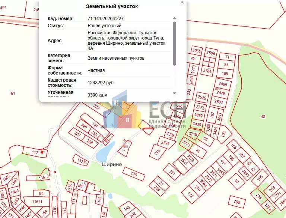Select parcel 143 on the map
286x218 pixels.
[x=127, y=208]
